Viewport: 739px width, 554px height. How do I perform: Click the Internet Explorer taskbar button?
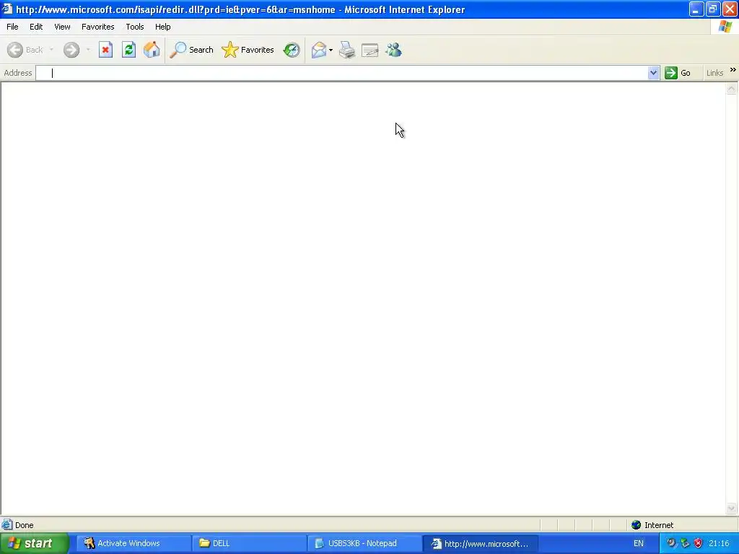tap(480, 544)
